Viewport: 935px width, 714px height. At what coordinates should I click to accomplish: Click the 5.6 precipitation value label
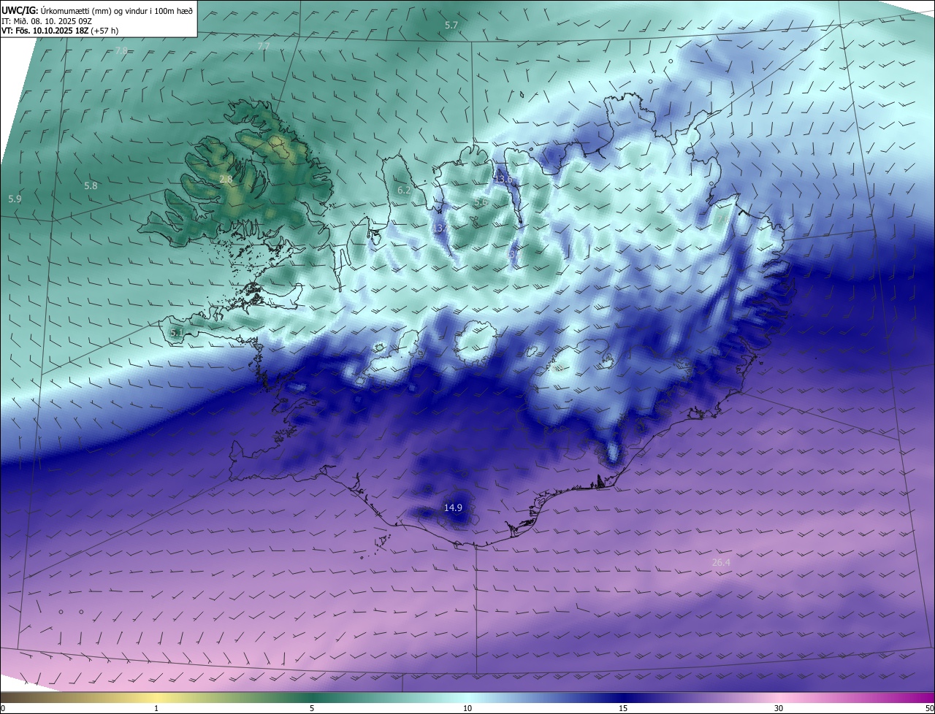(481, 202)
